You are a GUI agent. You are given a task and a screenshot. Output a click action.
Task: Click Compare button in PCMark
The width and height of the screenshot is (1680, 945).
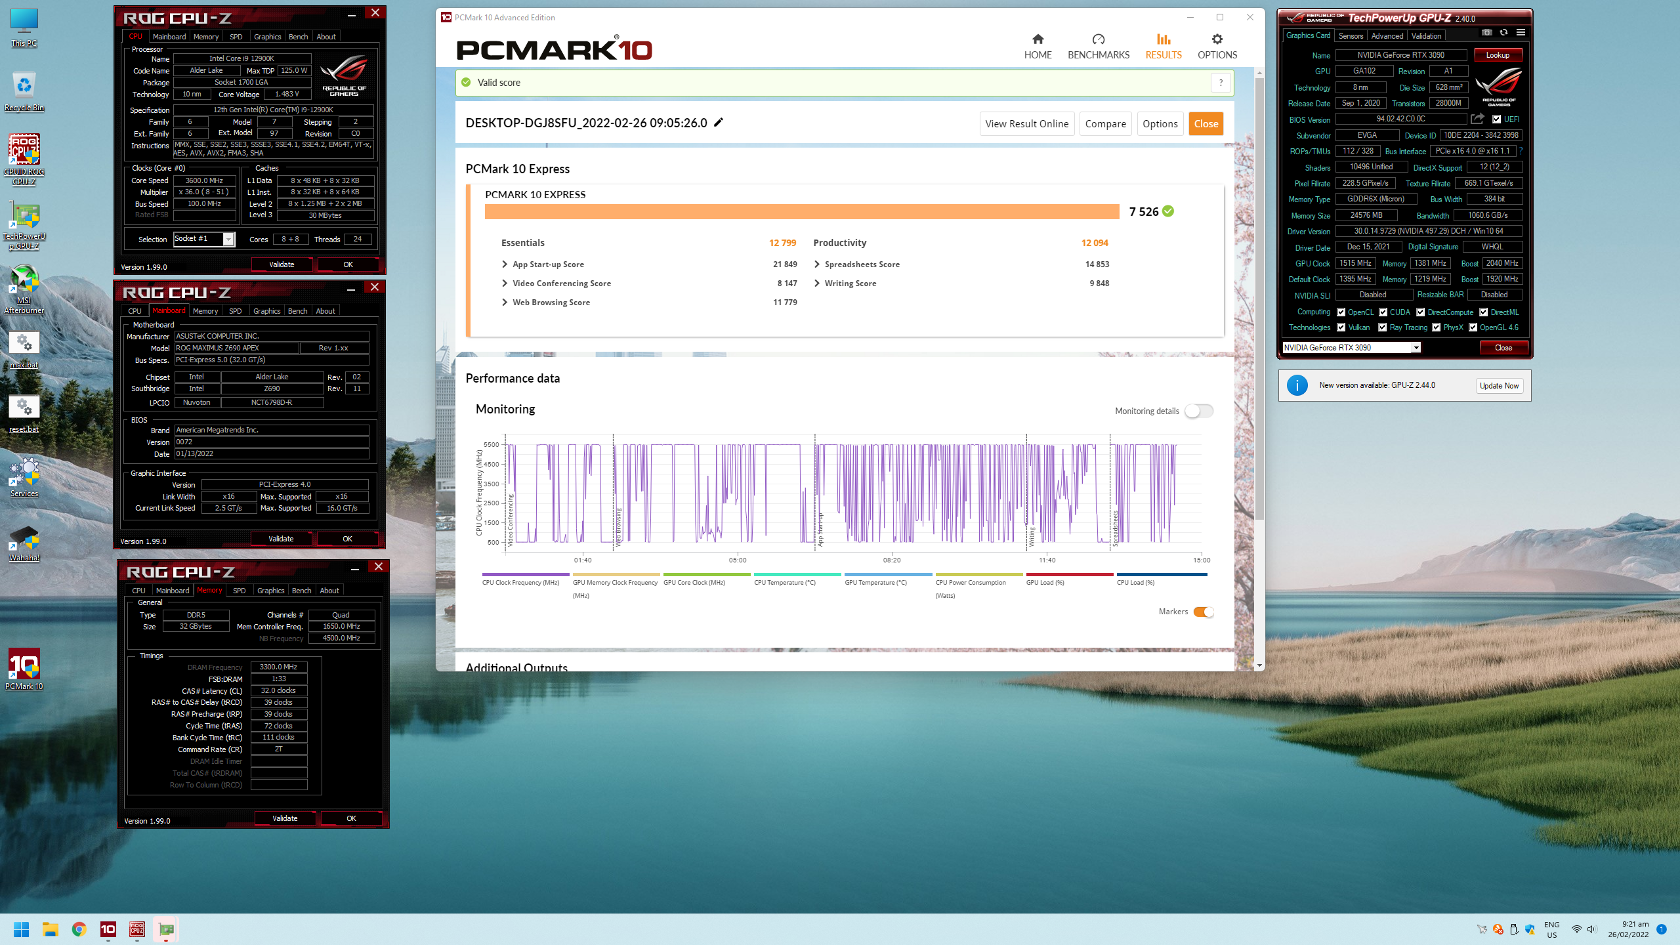1105,123
